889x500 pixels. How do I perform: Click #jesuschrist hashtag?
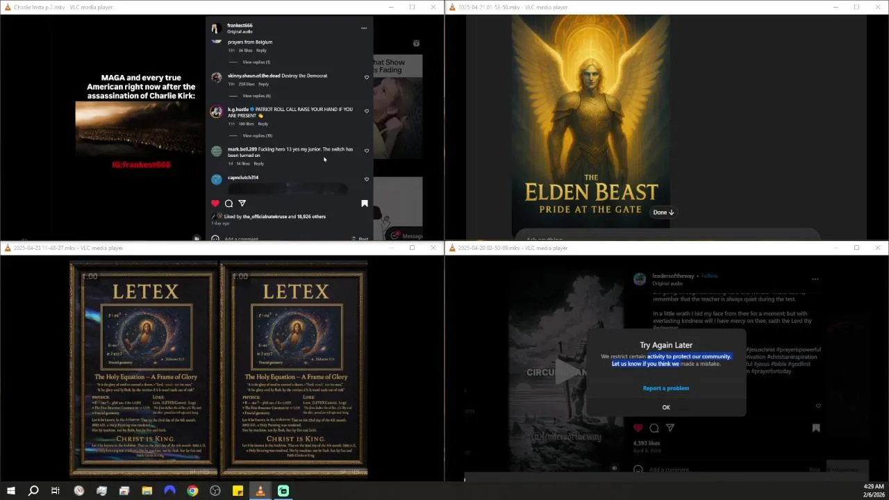[763, 349]
